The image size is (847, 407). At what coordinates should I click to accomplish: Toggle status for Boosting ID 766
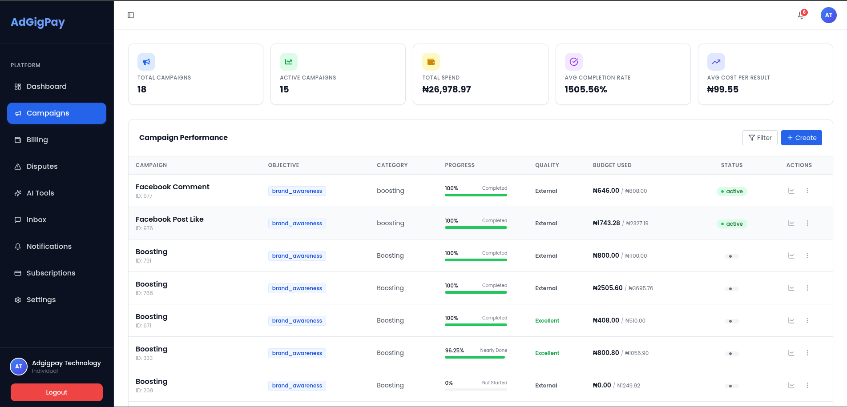pyautogui.click(x=731, y=289)
